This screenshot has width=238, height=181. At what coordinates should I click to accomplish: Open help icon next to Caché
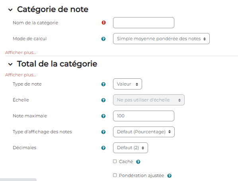click(x=138, y=162)
